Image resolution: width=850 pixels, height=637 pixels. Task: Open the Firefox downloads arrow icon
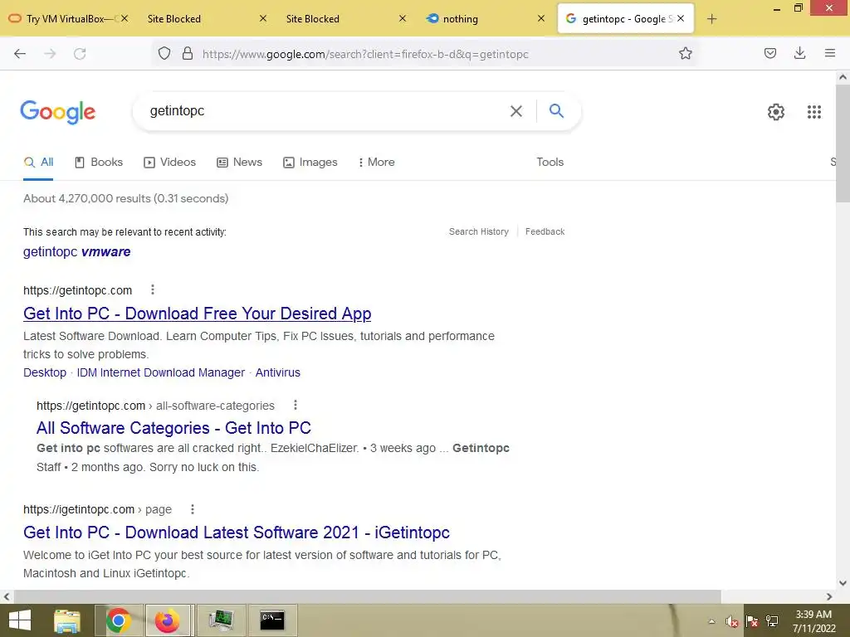click(x=799, y=53)
